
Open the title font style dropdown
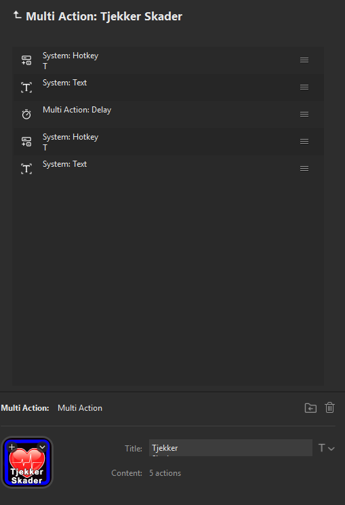pyautogui.click(x=326, y=448)
